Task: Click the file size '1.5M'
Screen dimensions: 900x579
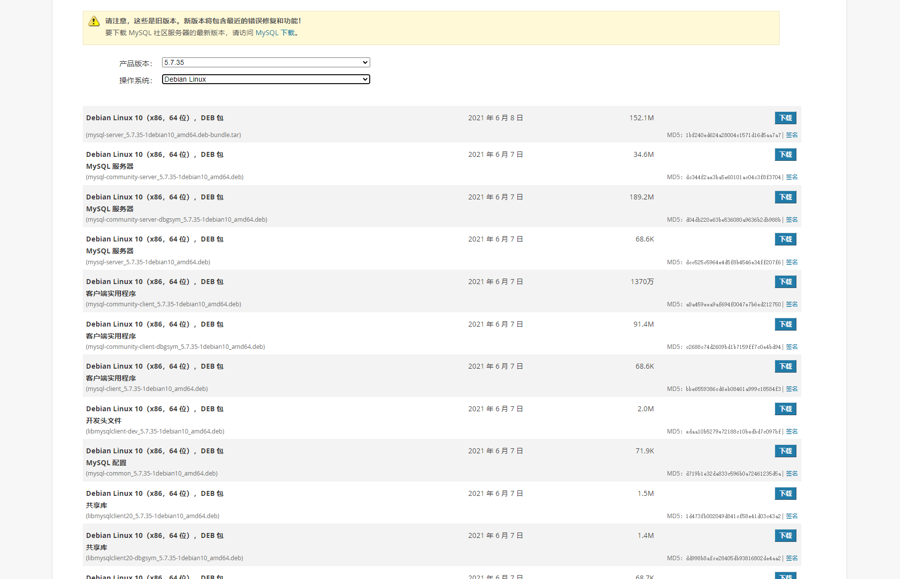Action: tap(646, 493)
